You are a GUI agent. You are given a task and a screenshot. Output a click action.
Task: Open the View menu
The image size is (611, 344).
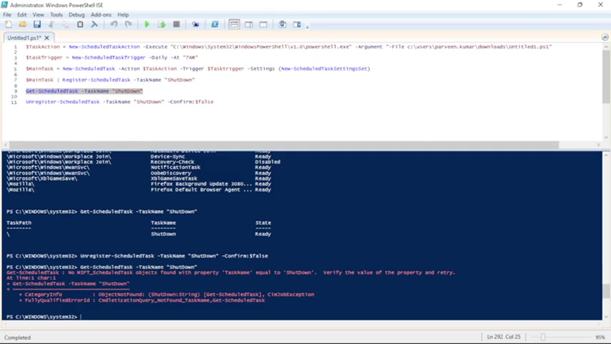pos(38,15)
